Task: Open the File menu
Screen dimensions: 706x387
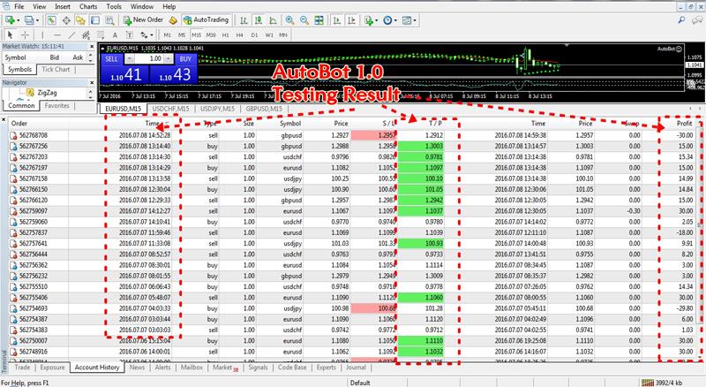Action: coord(19,6)
